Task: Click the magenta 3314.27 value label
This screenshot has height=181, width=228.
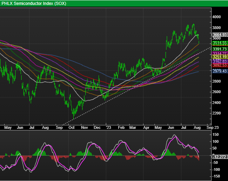Action: click(220, 54)
